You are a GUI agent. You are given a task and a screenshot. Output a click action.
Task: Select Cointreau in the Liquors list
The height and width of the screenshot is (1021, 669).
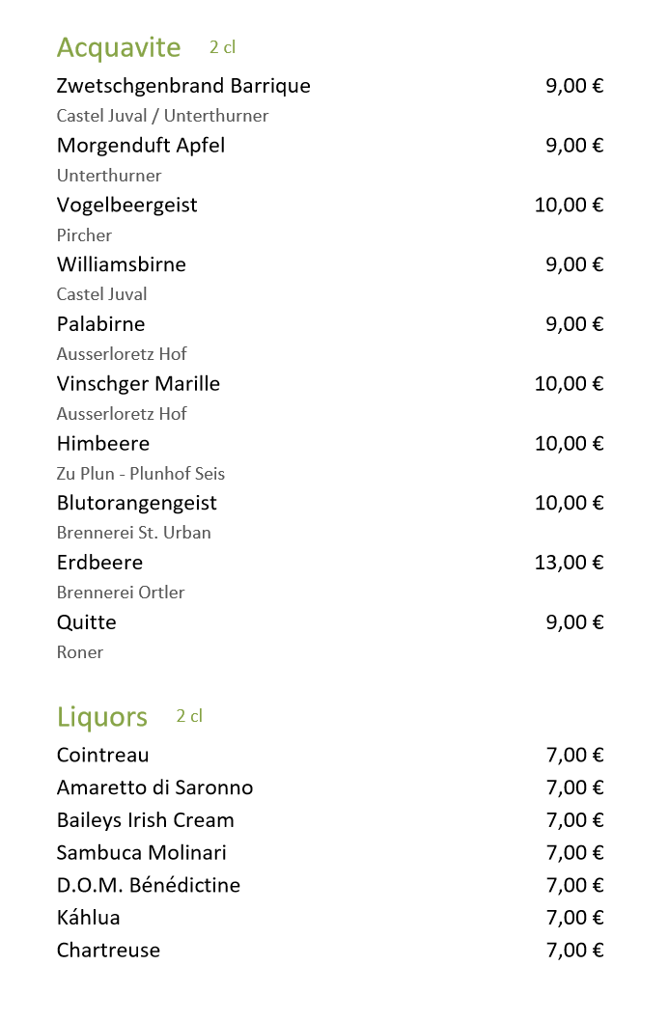pyautogui.click(x=102, y=756)
